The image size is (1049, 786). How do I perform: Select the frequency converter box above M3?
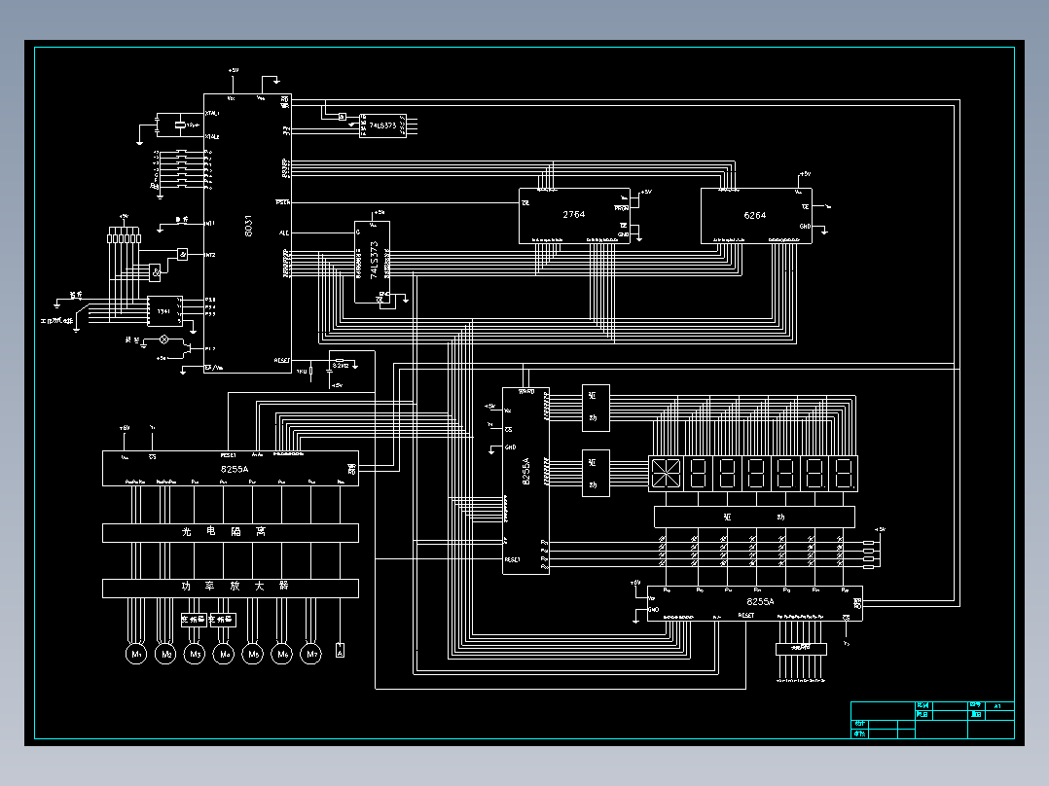194,620
